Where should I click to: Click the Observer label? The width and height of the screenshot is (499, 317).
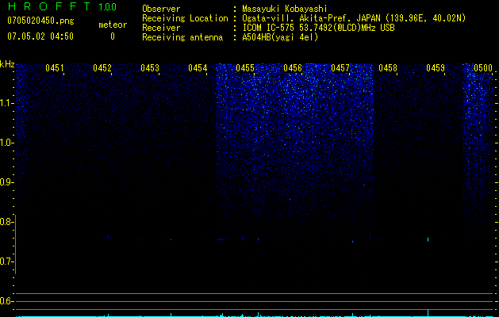(x=161, y=9)
